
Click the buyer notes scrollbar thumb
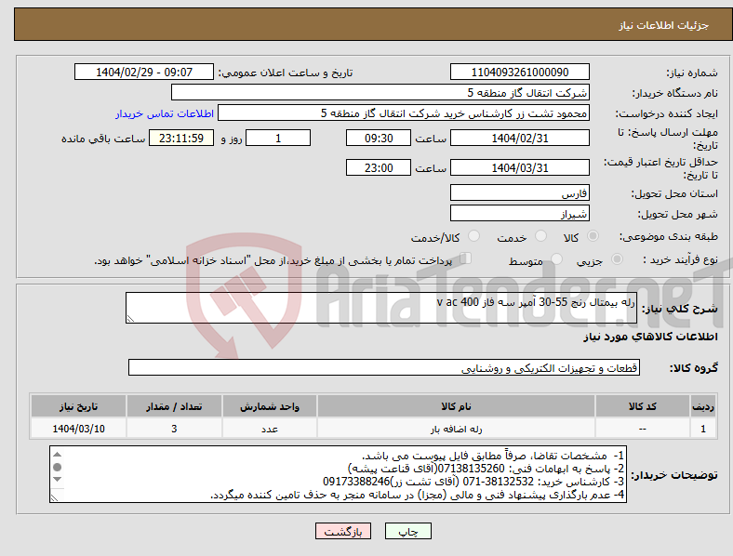point(57,468)
